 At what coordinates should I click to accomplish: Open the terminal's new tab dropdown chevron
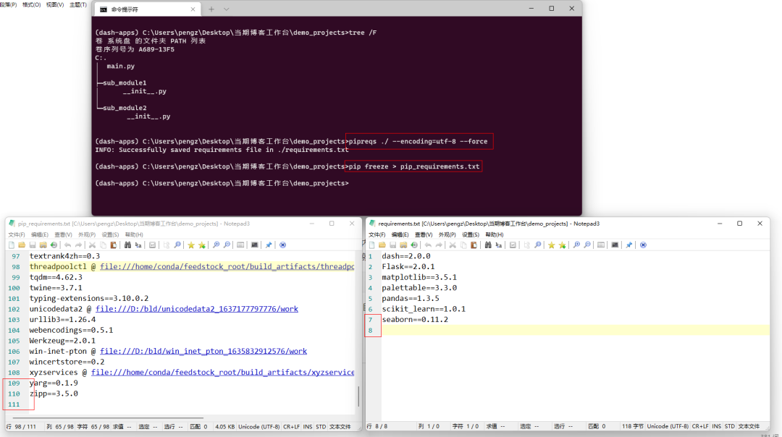(226, 9)
